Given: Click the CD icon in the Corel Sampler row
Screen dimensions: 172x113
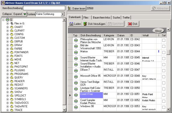Looking at the screenshot, I should pyautogui.click(x=76, y=101).
